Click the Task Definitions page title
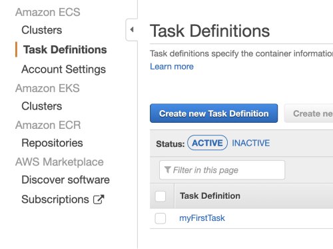 [x=210, y=31]
